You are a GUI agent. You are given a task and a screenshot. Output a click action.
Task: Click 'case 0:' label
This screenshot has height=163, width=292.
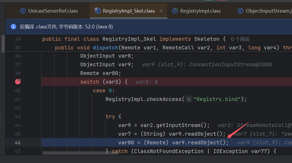pos(104,91)
